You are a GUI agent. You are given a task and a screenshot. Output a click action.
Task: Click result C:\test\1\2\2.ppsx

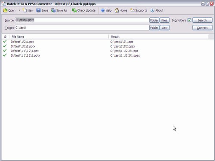pyautogui.click(x=123, y=46)
